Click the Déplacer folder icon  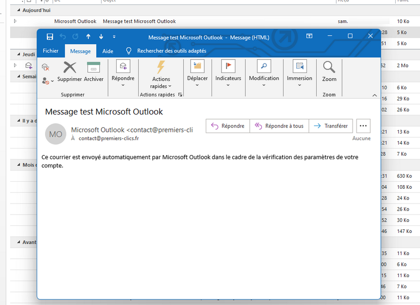(x=198, y=66)
